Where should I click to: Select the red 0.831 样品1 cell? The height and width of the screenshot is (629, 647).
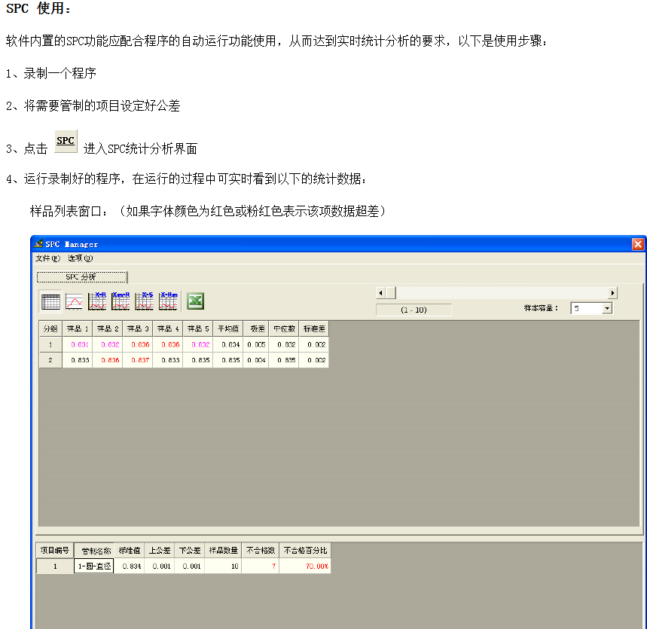coord(81,344)
